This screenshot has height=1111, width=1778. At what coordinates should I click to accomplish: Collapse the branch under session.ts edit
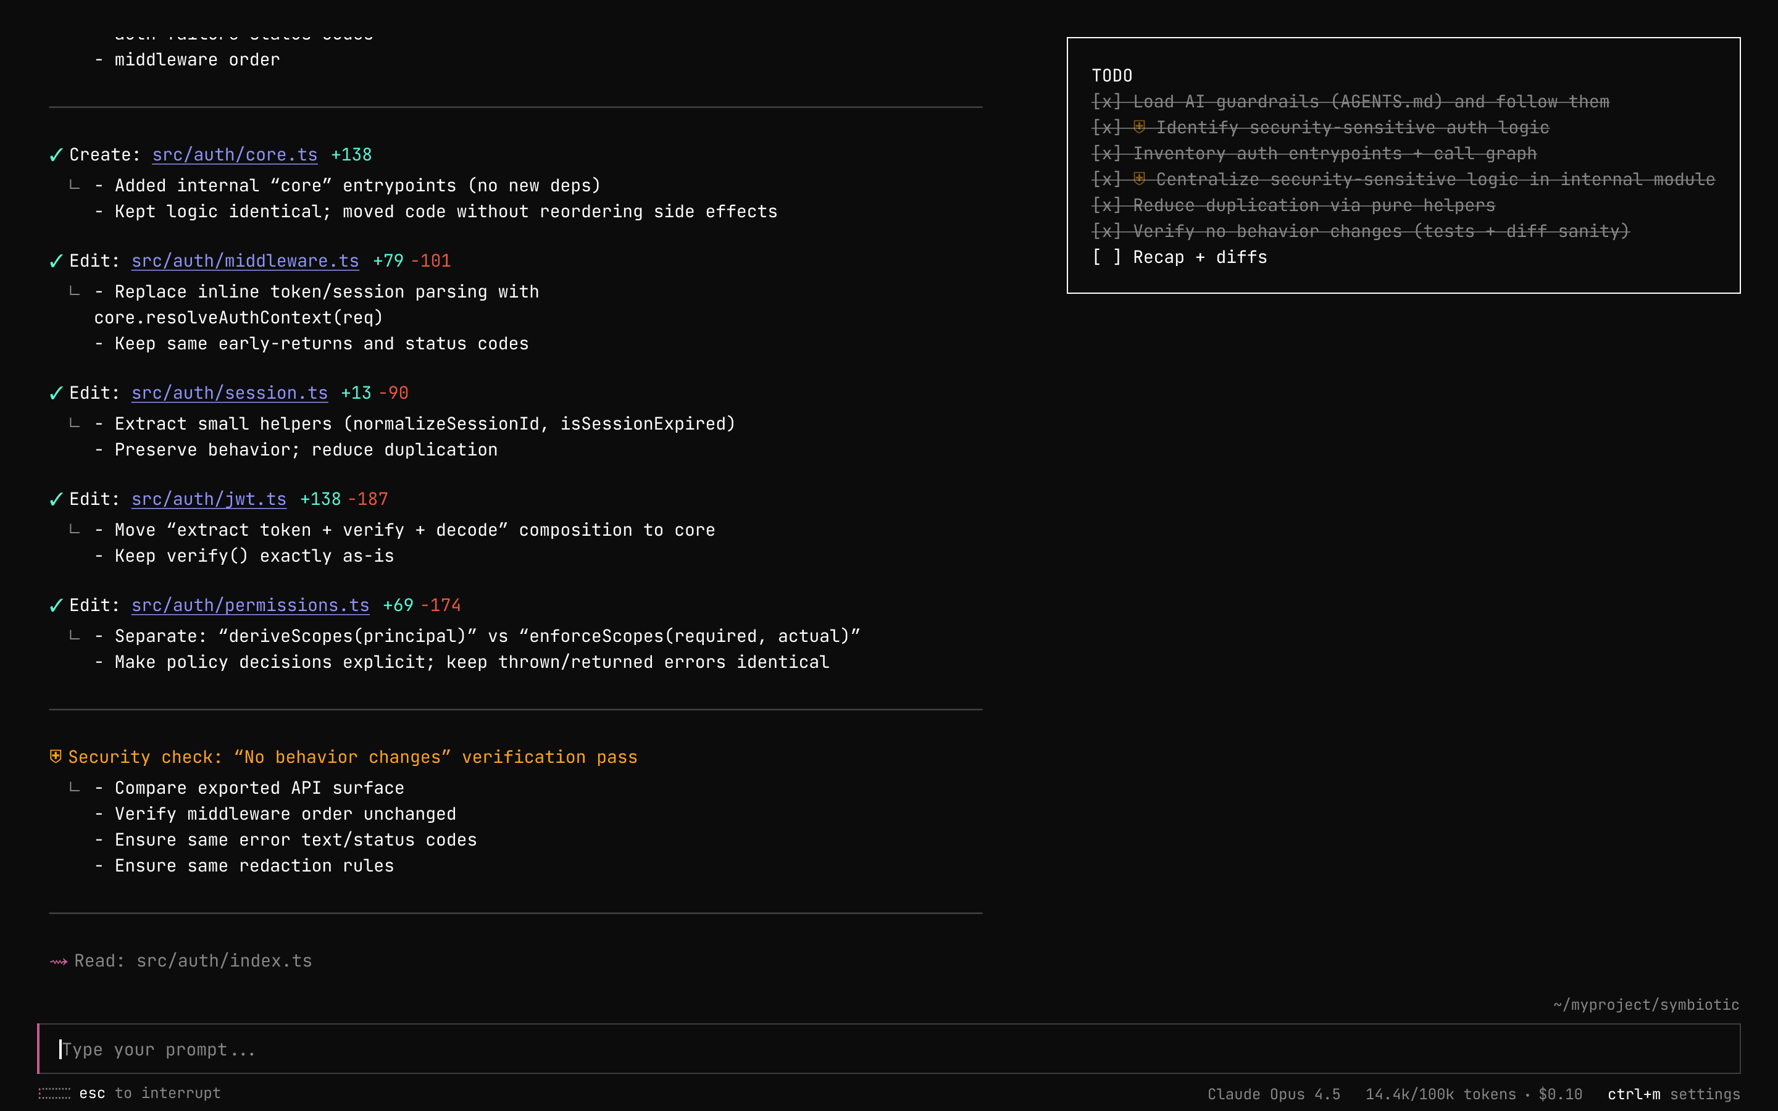pyautogui.click(x=74, y=423)
